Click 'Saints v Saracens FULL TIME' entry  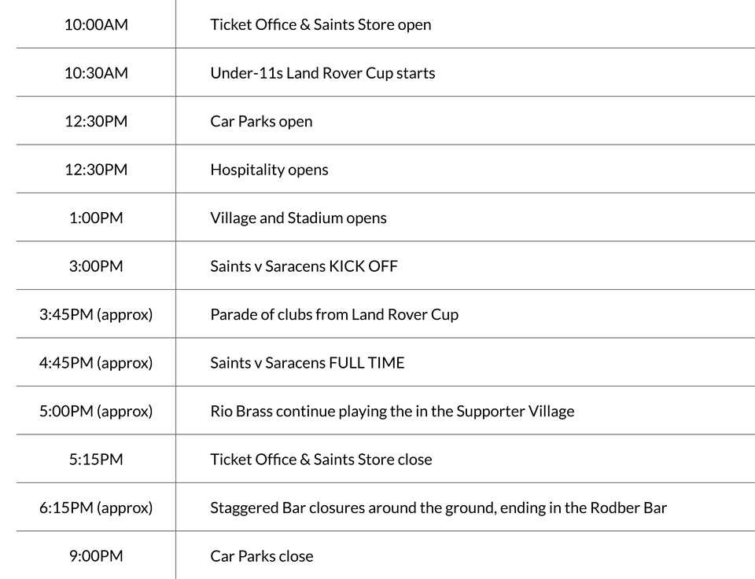[308, 363]
